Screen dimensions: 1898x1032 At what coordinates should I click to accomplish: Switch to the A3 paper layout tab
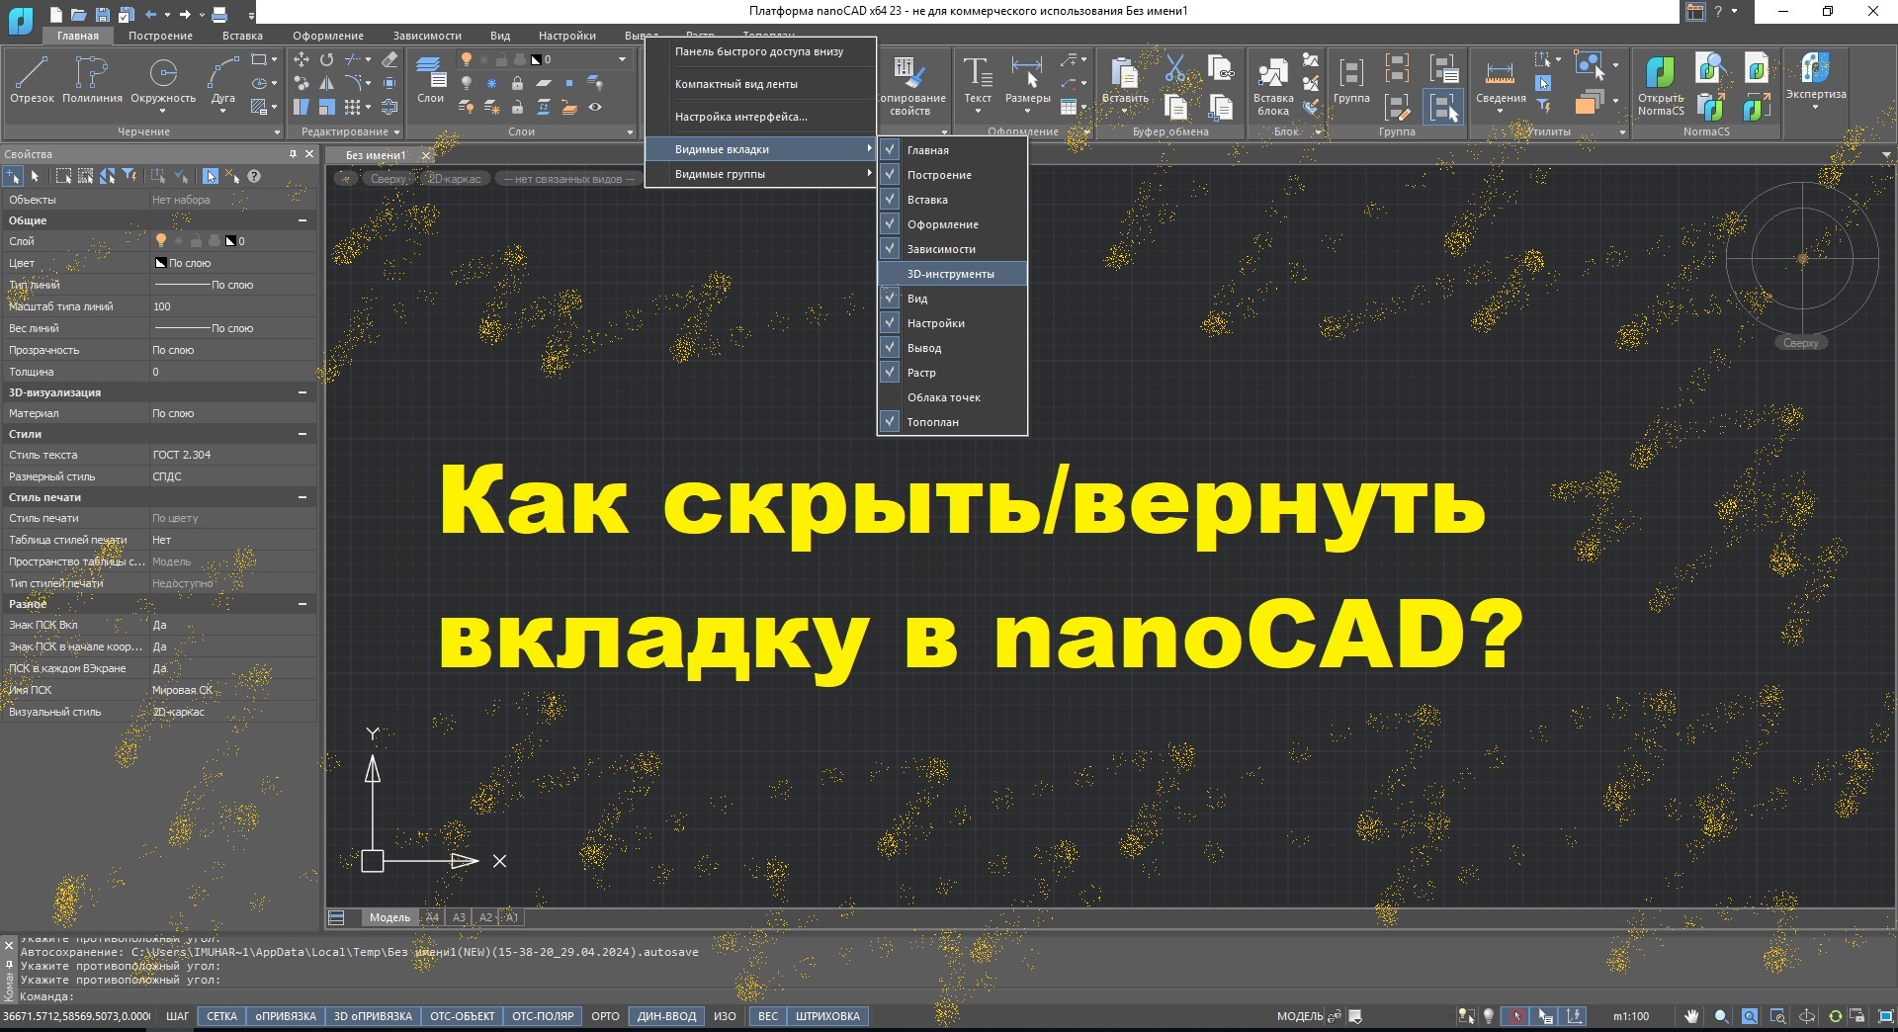459,917
